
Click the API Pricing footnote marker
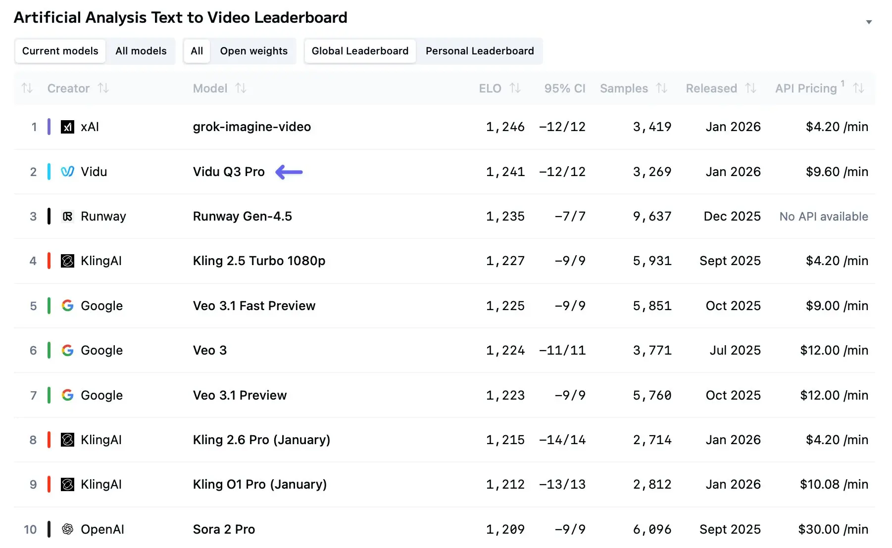[x=842, y=84]
